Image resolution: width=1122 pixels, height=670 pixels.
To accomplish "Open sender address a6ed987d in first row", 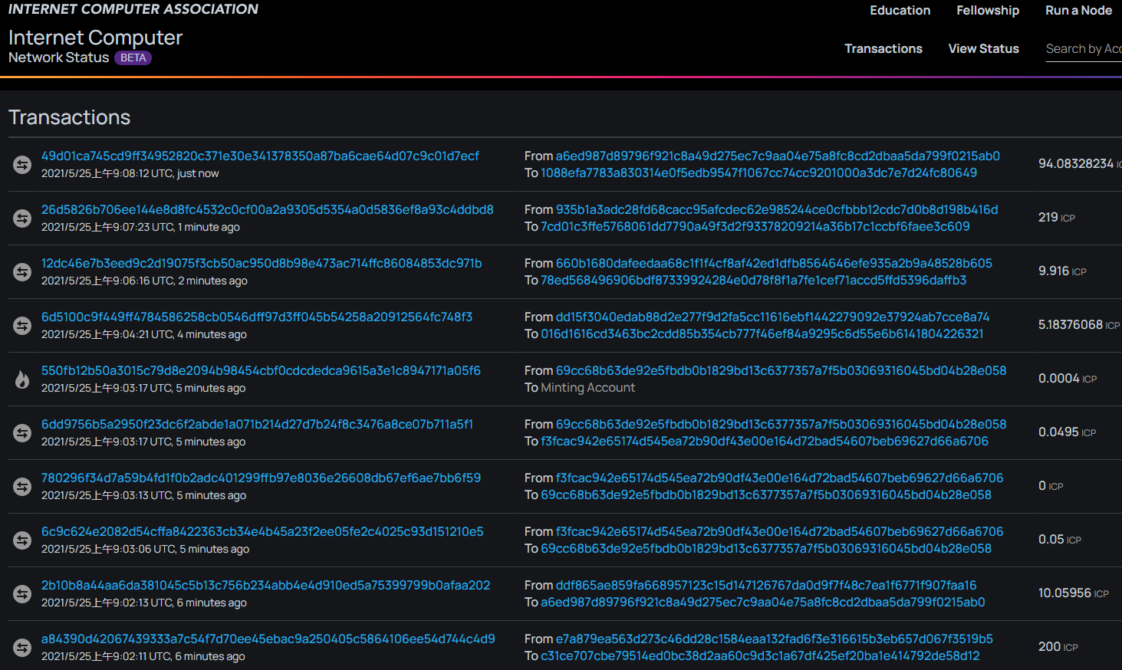I will tap(778, 156).
